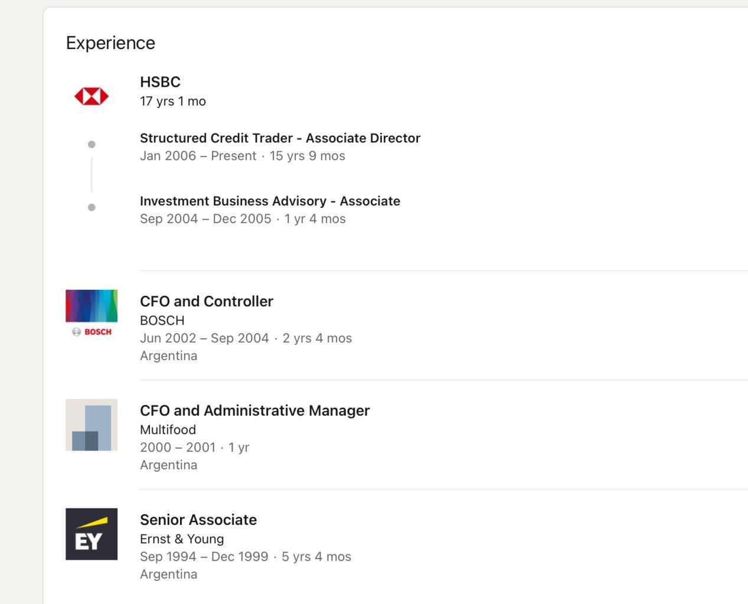Click the Experience section heading
748x604 pixels.
tap(110, 43)
